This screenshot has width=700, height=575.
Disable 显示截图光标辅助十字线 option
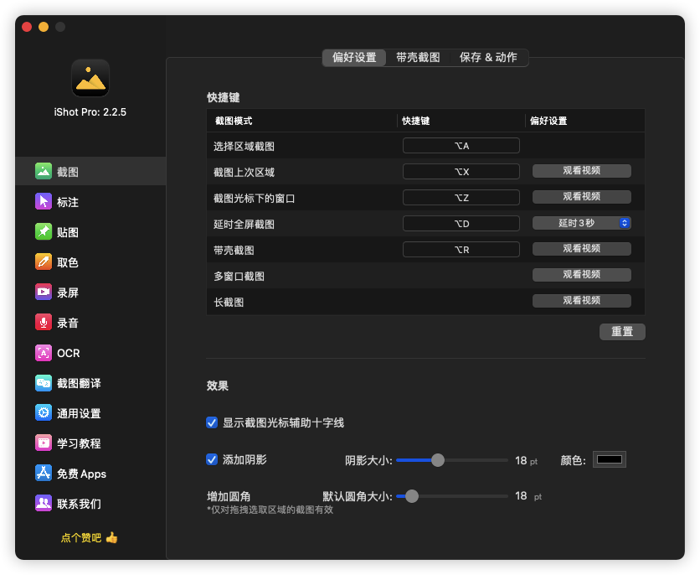point(212,422)
